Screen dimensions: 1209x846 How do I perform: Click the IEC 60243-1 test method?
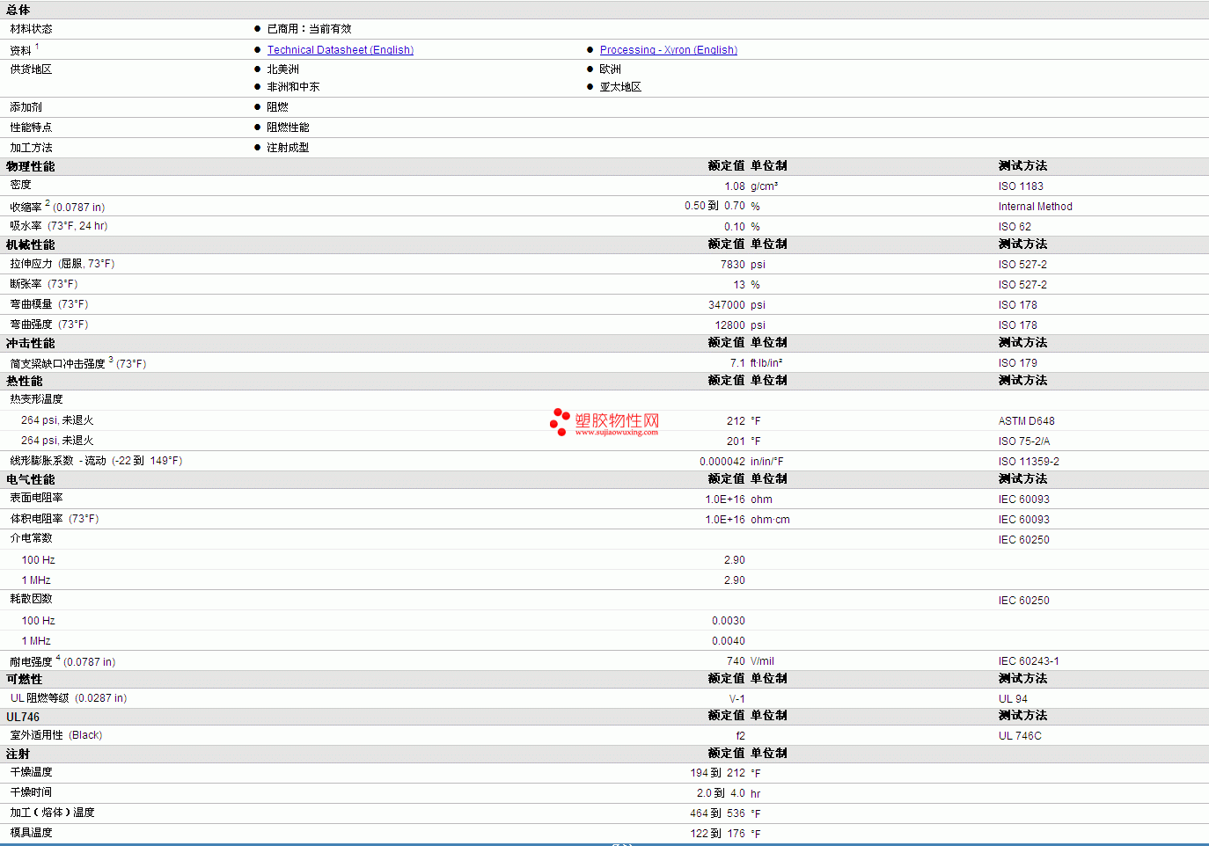(x=1029, y=661)
